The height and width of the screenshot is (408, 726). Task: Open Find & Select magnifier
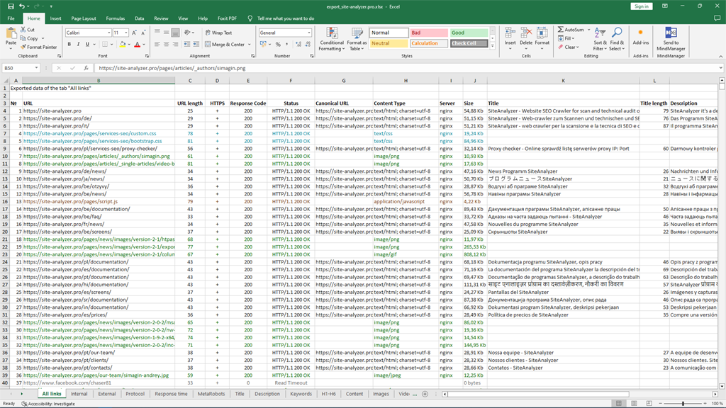click(x=617, y=39)
